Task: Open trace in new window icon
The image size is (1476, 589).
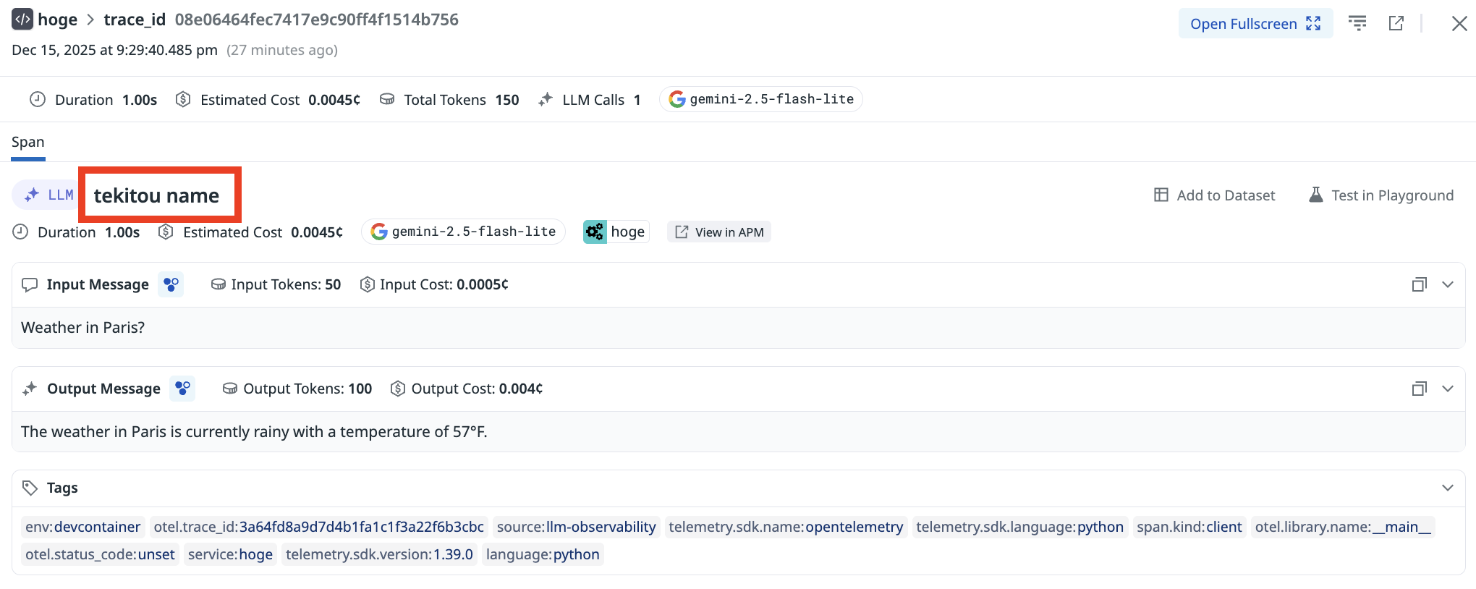Action: tap(1396, 23)
